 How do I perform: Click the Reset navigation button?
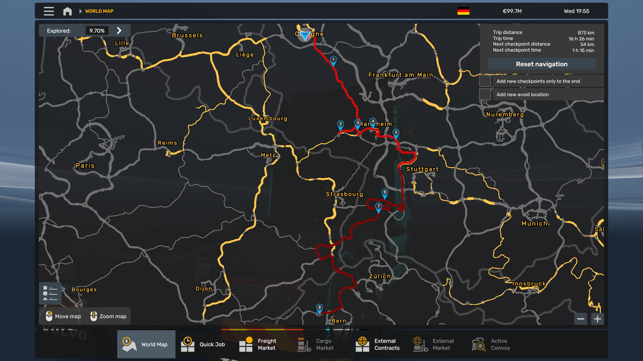click(542, 64)
